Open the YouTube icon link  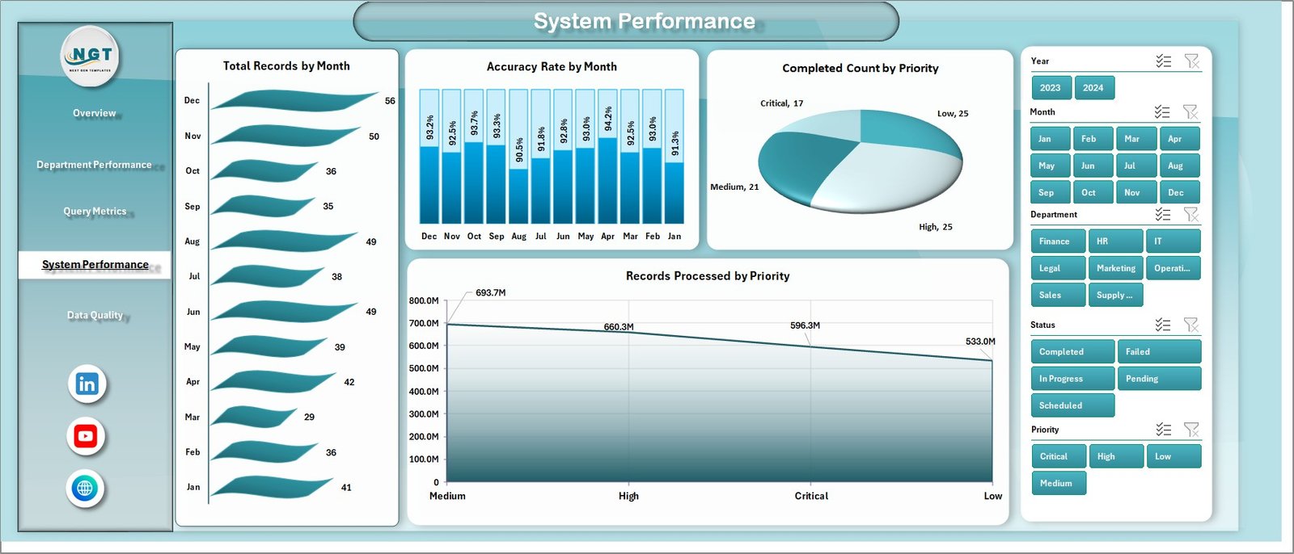86,437
